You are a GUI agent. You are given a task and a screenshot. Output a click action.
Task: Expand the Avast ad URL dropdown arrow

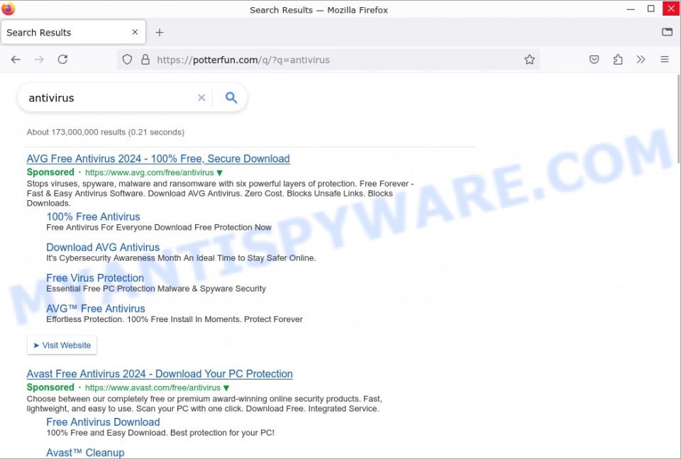[226, 388]
